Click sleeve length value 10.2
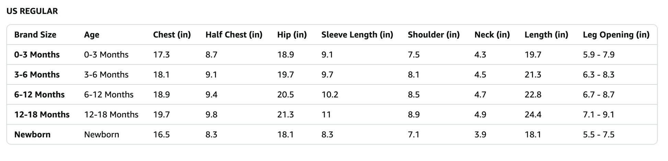 330,94
